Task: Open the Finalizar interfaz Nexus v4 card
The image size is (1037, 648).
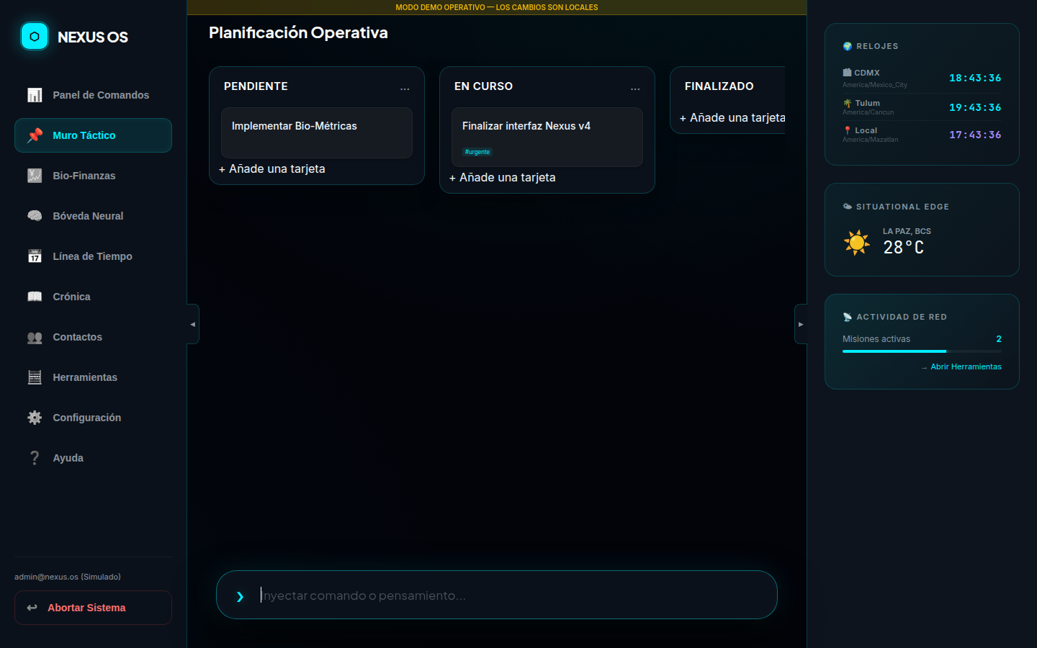Action: [547, 136]
